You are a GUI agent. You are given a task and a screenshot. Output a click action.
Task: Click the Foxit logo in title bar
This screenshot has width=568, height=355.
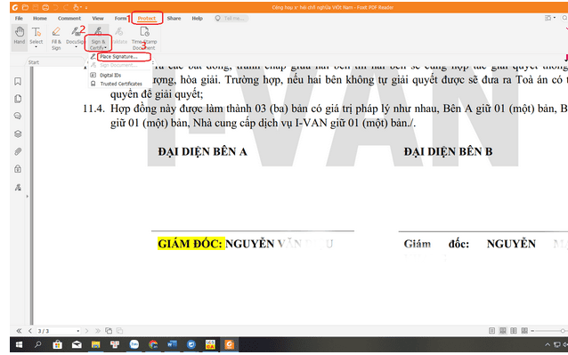[15, 7]
